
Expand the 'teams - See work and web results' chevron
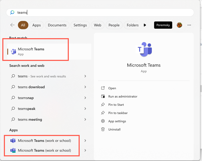coord(85,76)
